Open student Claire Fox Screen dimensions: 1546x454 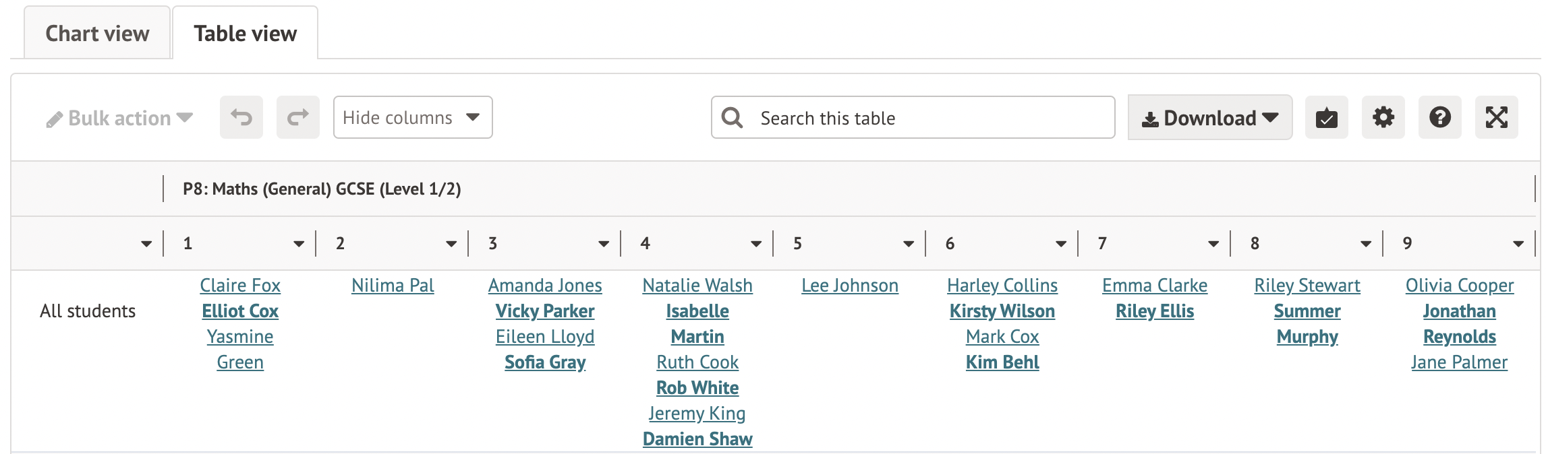point(240,286)
